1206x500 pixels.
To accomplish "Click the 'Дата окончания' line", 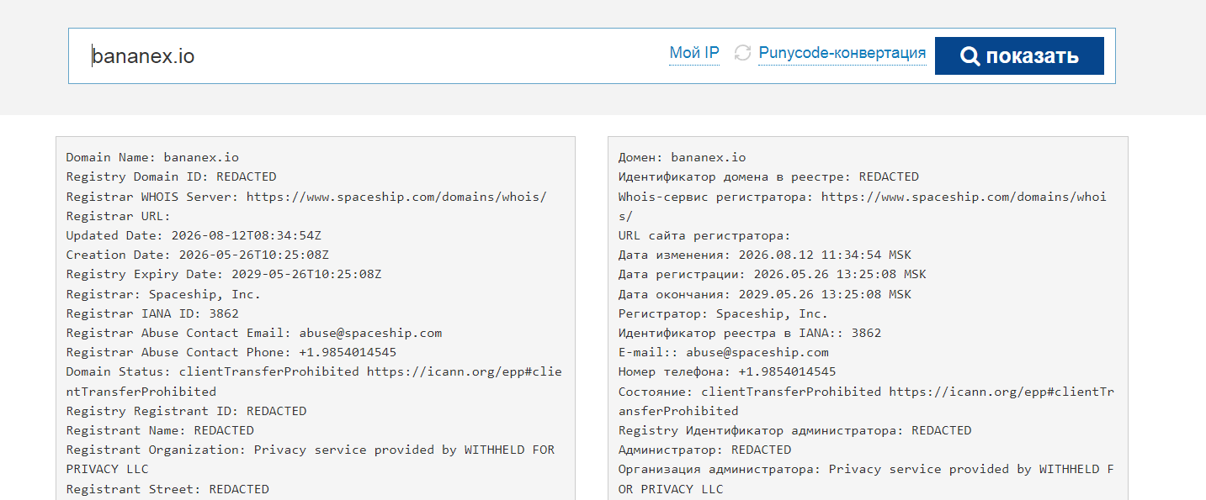I will (x=765, y=294).
